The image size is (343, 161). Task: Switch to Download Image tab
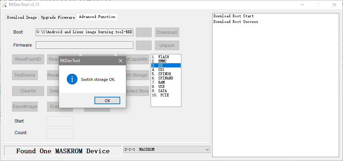[x=22, y=17]
